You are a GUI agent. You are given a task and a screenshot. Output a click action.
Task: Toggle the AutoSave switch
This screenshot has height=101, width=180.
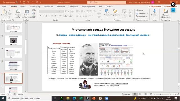click(x=18, y=2)
